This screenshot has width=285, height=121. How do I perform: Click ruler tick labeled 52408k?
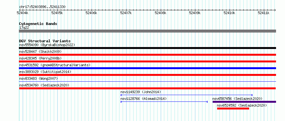(160, 13)
